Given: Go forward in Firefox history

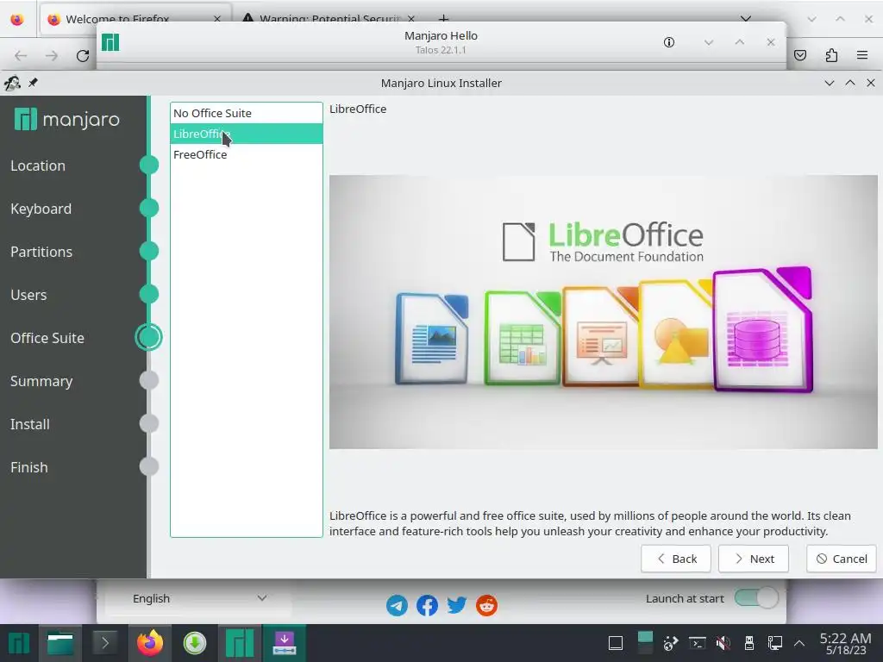Looking at the screenshot, I should (52, 55).
